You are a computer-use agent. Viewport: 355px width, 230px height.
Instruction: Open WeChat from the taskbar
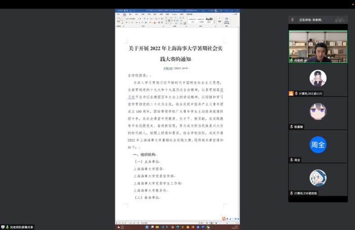click(x=208, y=227)
